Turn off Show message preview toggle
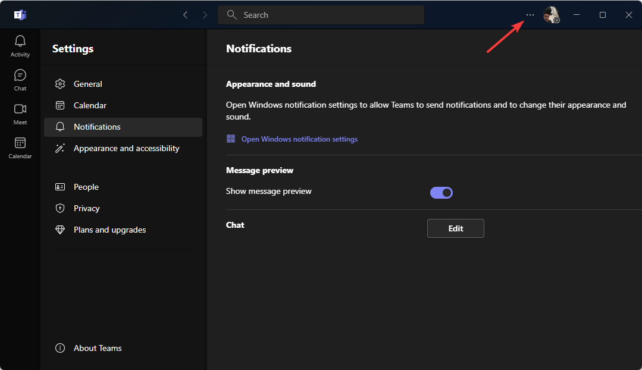Image resolution: width=642 pixels, height=370 pixels. pos(441,192)
